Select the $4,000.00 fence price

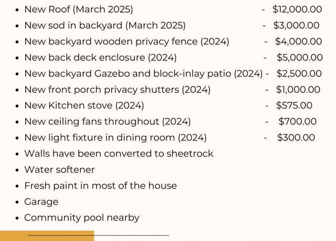click(299, 42)
